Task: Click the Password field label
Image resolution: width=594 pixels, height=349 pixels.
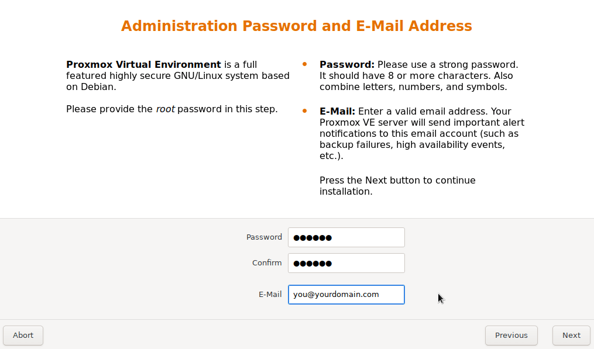Action: 264,237
